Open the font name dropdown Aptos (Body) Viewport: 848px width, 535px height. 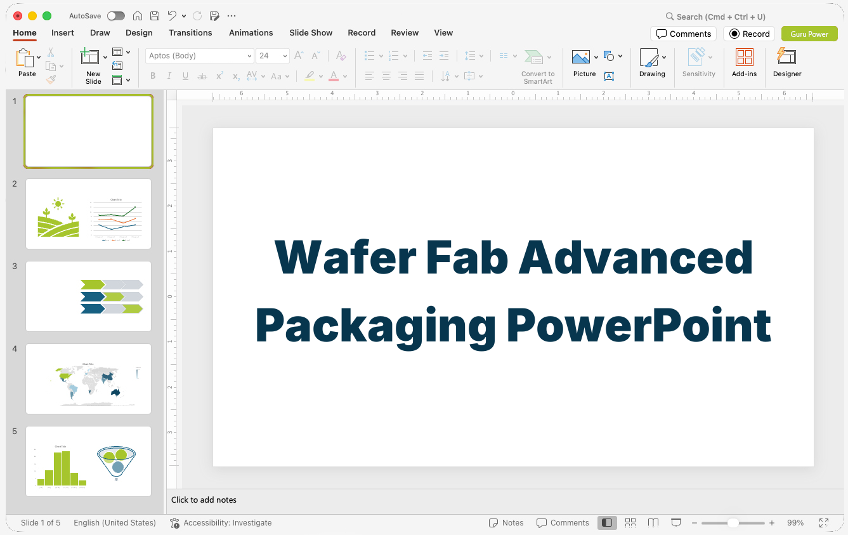pos(200,56)
